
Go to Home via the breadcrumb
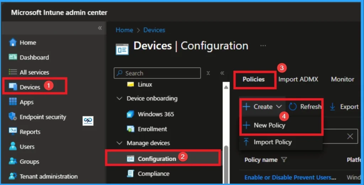[x=124, y=30]
